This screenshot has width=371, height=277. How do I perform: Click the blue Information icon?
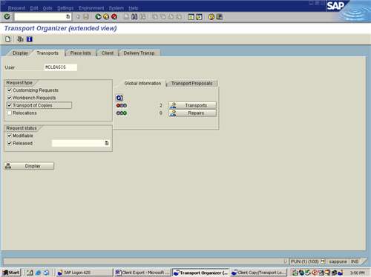click(30, 39)
